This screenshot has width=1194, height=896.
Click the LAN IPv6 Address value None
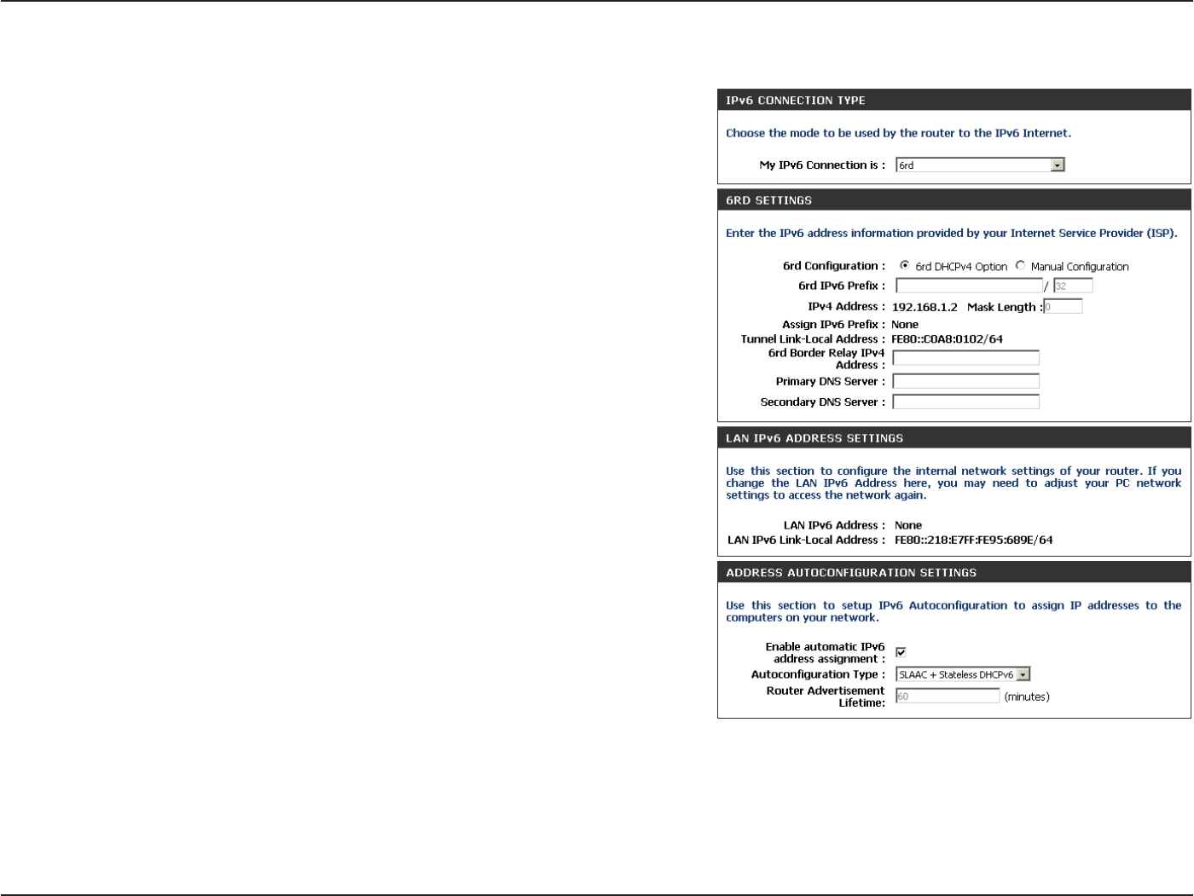(x=908, y=526)
